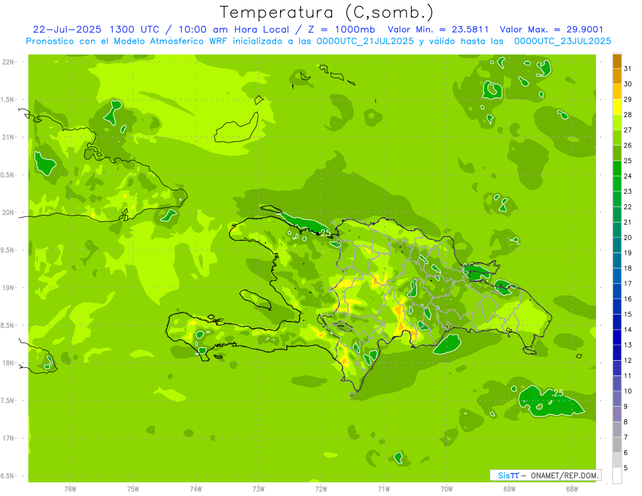Click the legend value "31"

pos(628,68)
